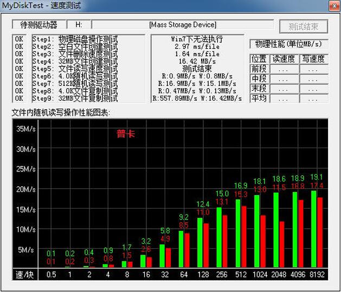Click the 16.42 MB/s result
Image resolution: width=341 pixels, height=292 pixels.
pos(197,62)
